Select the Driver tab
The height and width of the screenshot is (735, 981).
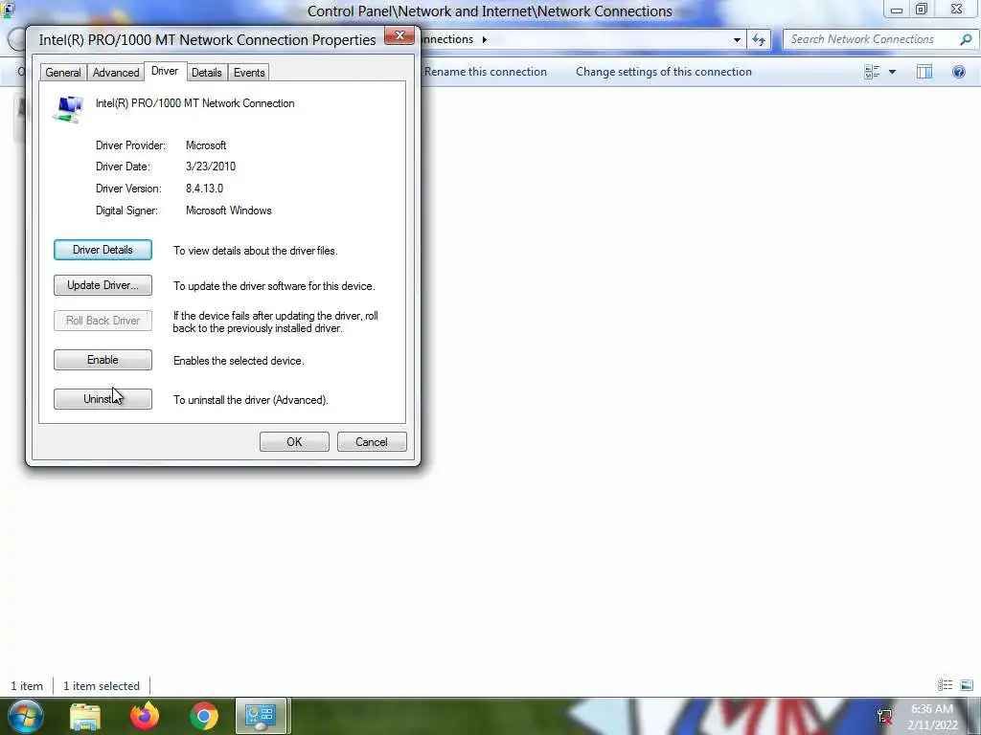tap(165, 71)
